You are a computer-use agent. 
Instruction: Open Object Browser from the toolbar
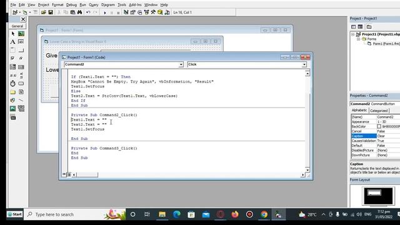click(146, 12)
